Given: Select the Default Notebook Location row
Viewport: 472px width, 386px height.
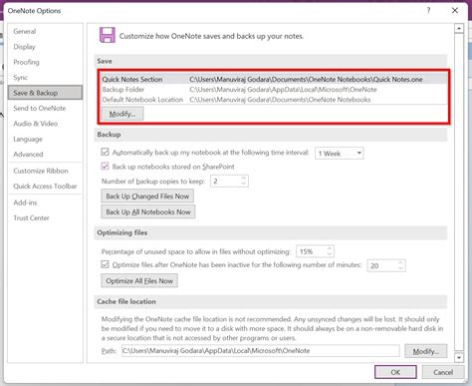Looking at the screenshot, I should click(274, 100).
